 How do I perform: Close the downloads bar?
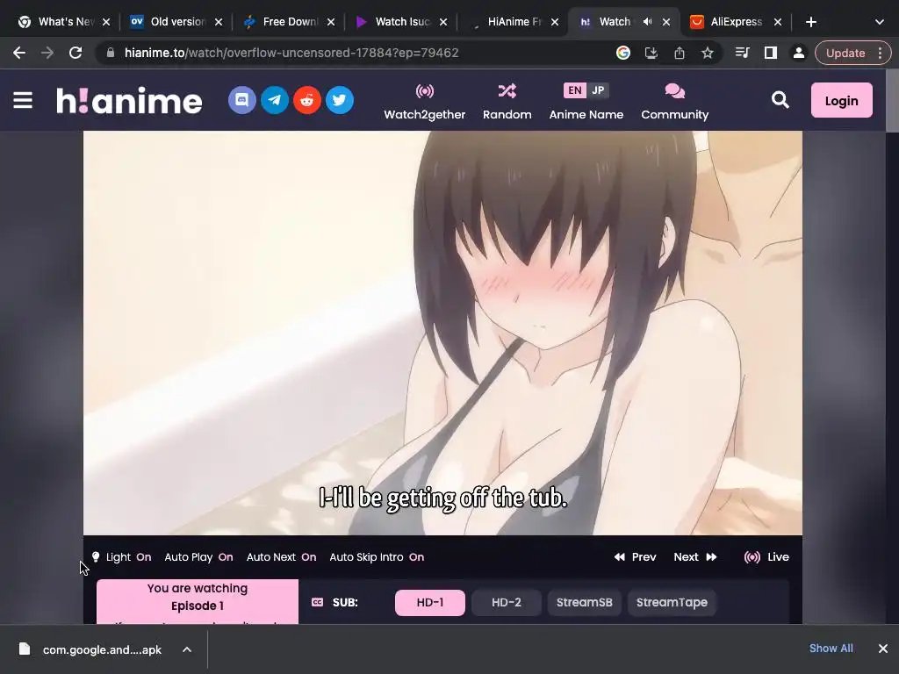click(x=883, y=649)
